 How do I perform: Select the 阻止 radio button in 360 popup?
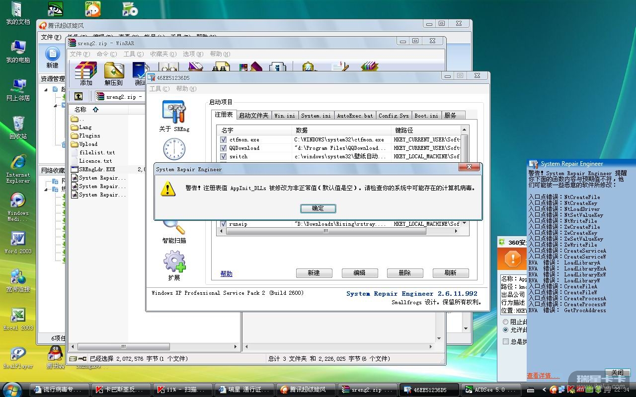506,322
